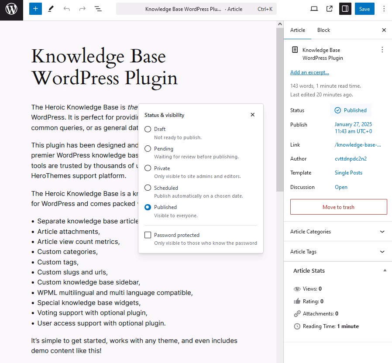Viewport: 392px width, 363px height.
Task: Select the Private status radio
Action: (148, 168)
